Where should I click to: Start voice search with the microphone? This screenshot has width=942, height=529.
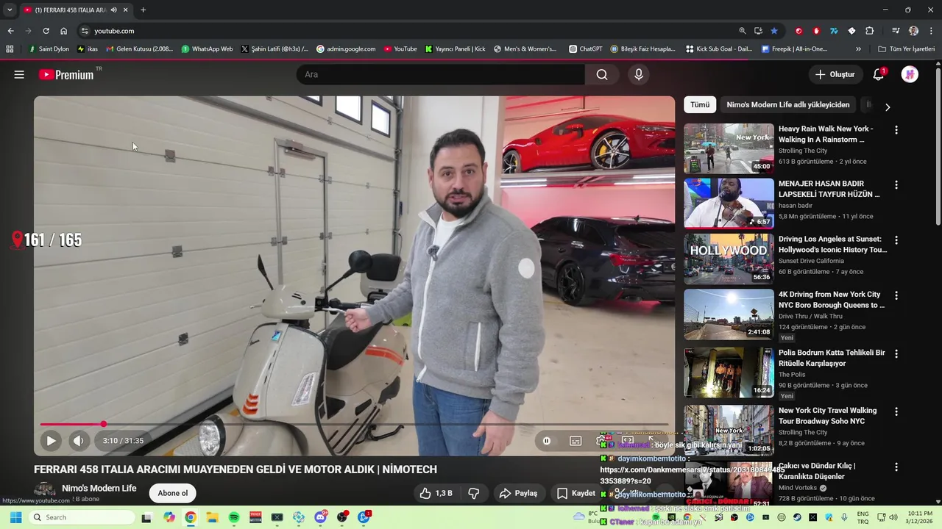point(638,74)
